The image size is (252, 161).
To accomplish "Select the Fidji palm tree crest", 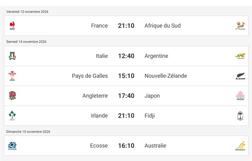I will (x=240, y=116).
